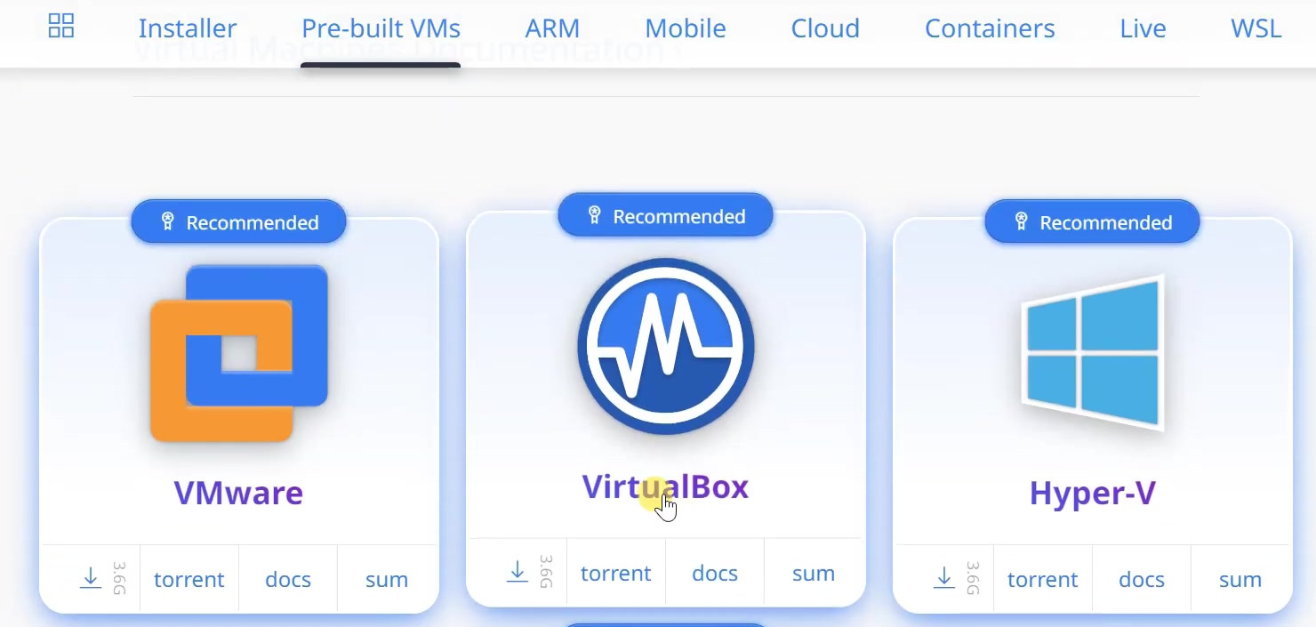Viewport: 1316px width, 627px height.
Task: Click the VMware logo image
Action: [x=239, y=353]
